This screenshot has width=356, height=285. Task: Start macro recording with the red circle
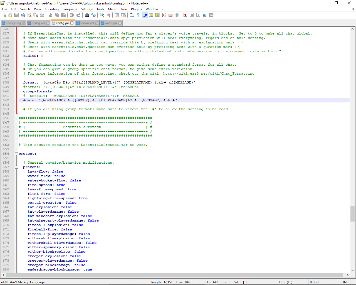pos(185,15)
